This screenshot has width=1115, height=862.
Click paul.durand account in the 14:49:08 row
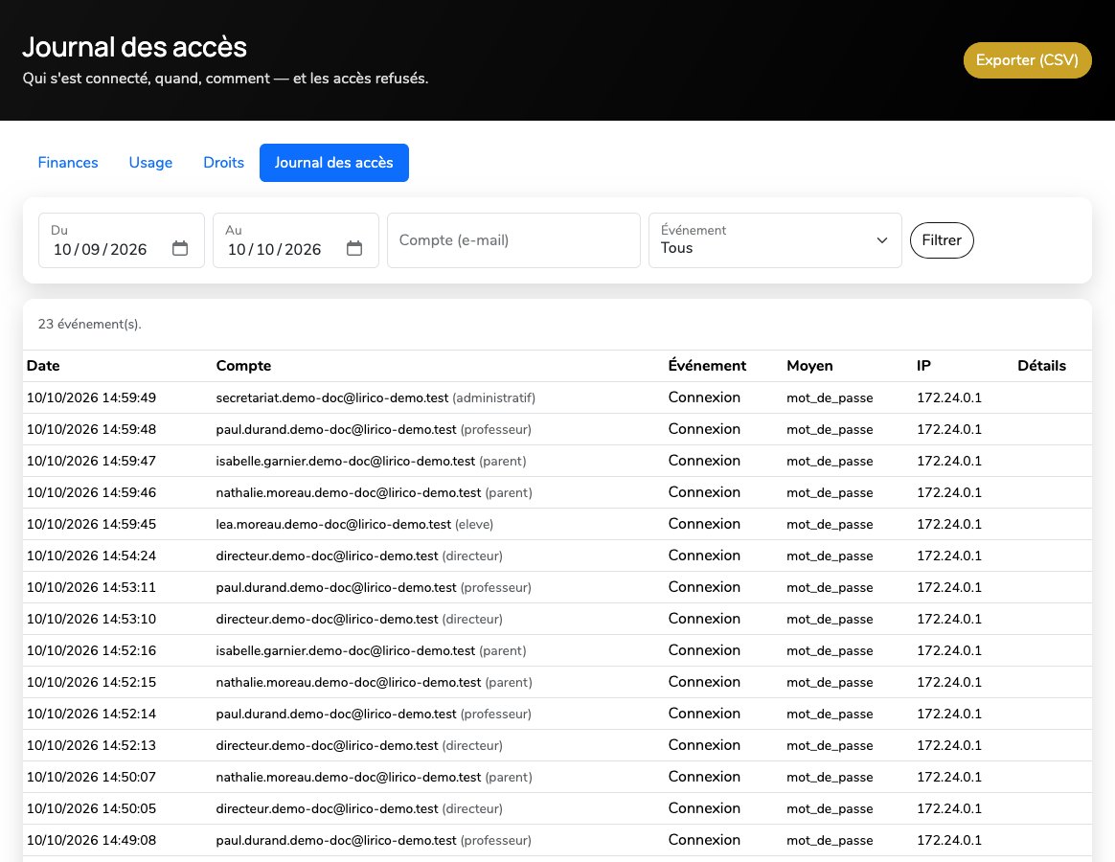pos(374,840)
